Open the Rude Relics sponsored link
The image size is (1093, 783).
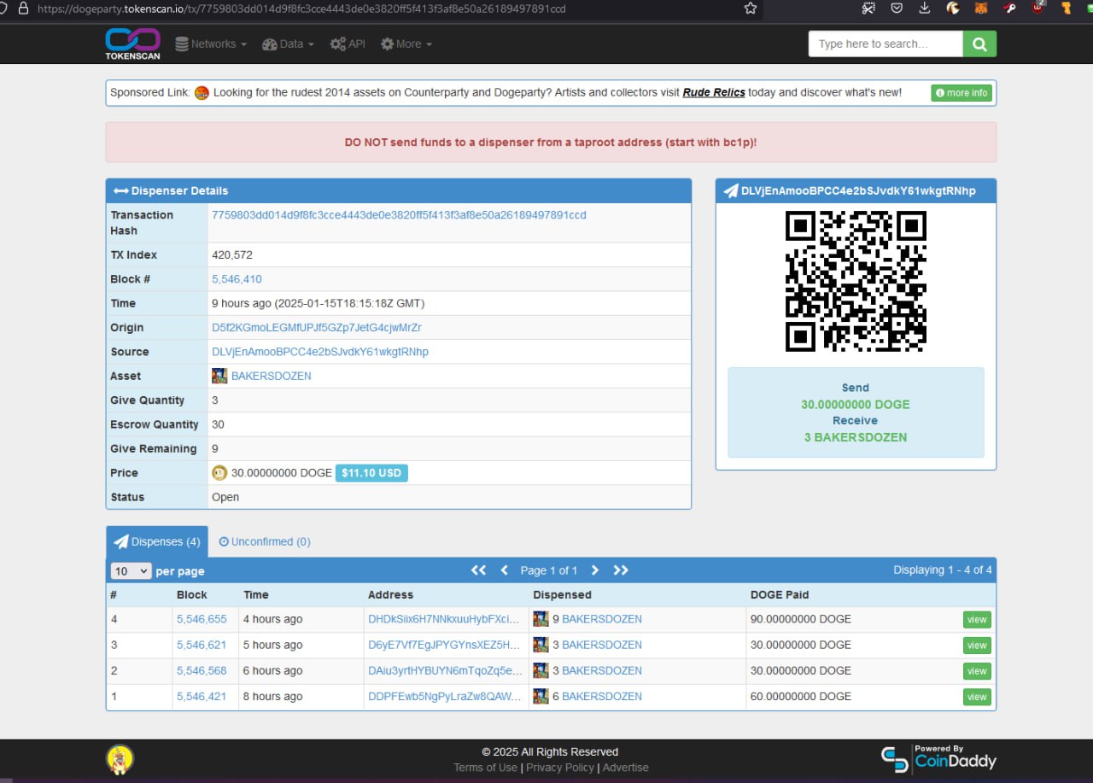pos(714,92)
